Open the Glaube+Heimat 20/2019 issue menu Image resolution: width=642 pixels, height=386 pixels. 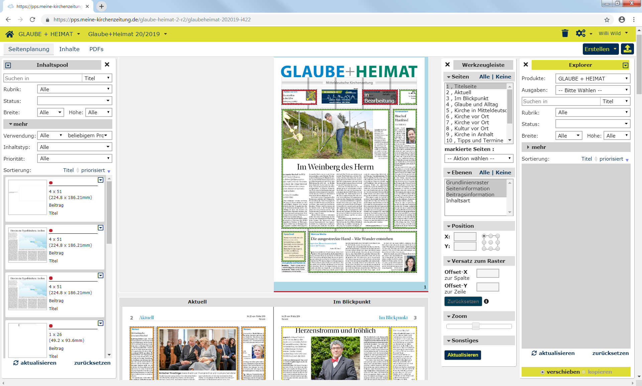coord(127,34)
